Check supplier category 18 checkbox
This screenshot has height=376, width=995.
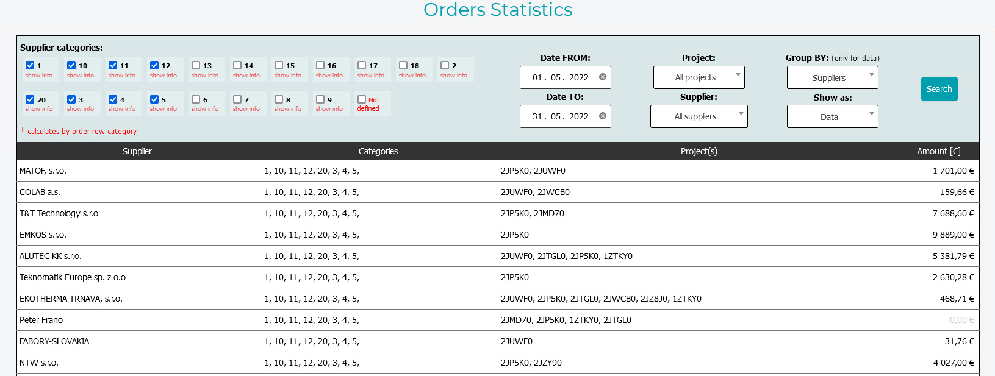click(x=403, y=65)
